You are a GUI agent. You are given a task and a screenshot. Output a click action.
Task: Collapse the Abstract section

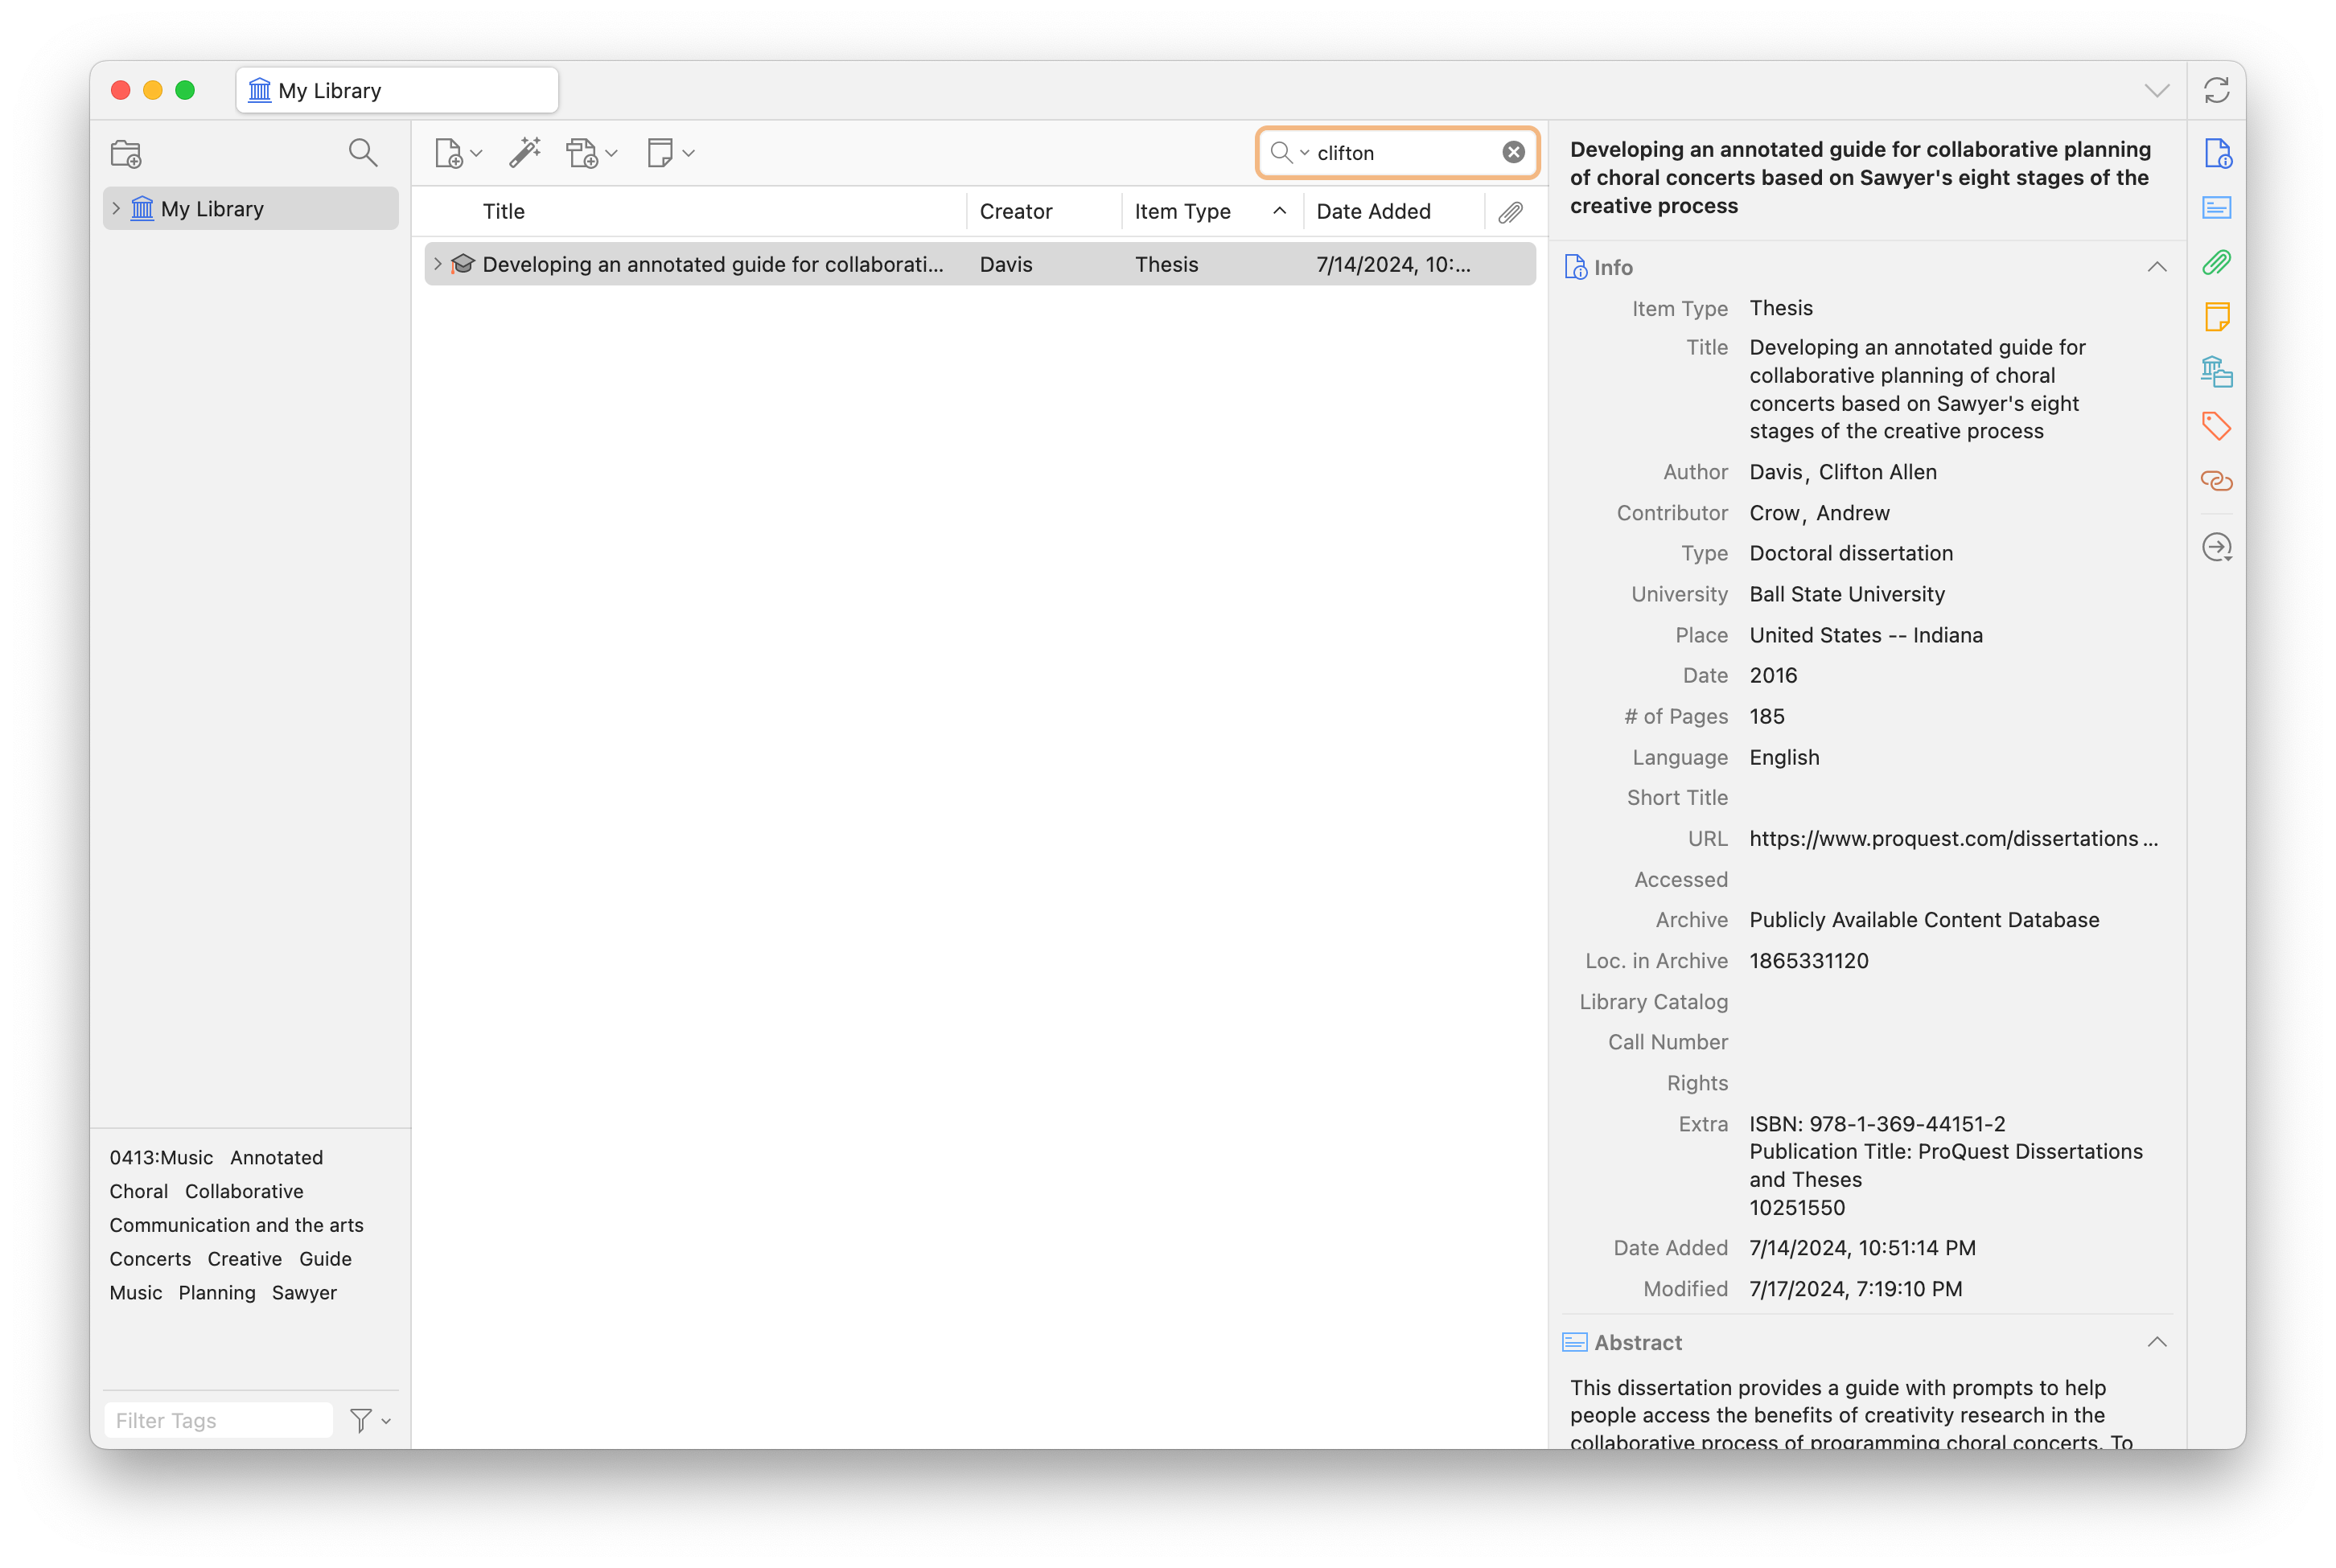click(x=2157, y=1342)
